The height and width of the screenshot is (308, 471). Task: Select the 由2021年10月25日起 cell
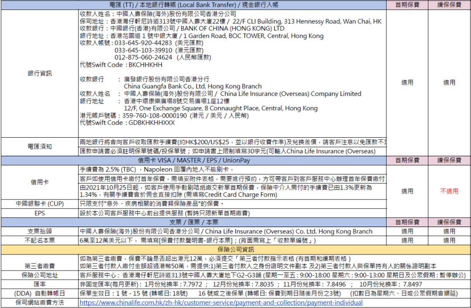tap(232, 191)
